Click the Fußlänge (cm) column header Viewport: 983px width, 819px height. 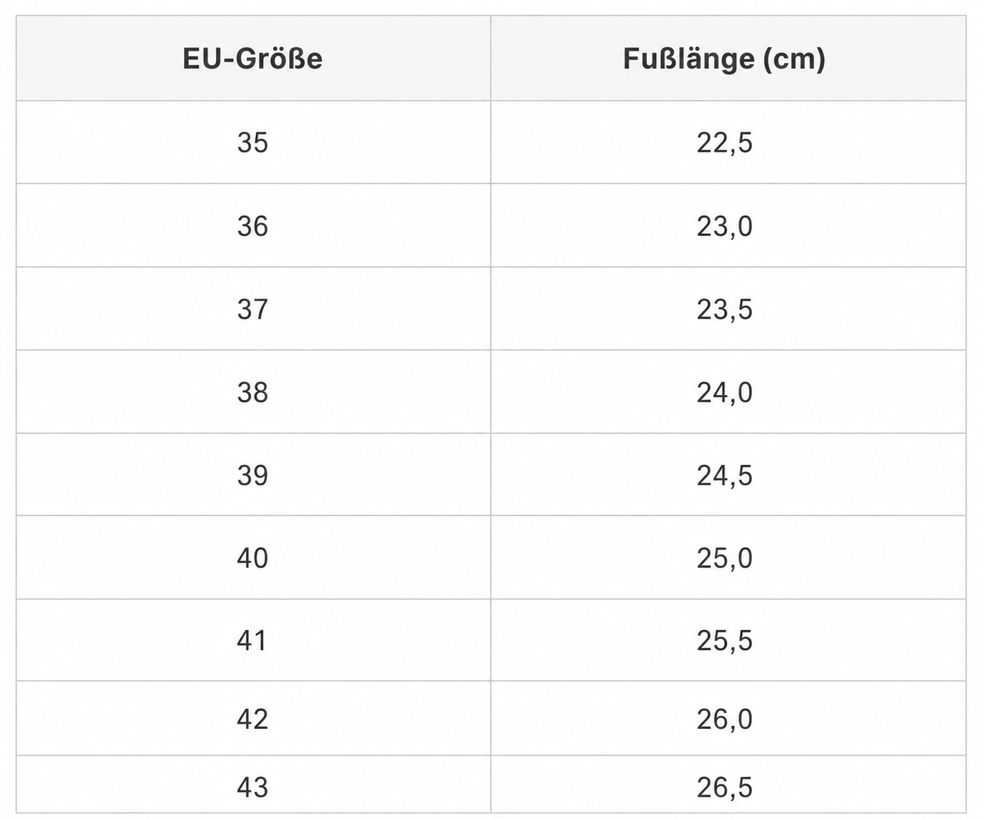pyautogui.click(x=724, y=59)
